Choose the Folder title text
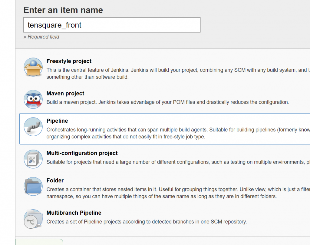 pyautogui.click(x=55, y=180)
